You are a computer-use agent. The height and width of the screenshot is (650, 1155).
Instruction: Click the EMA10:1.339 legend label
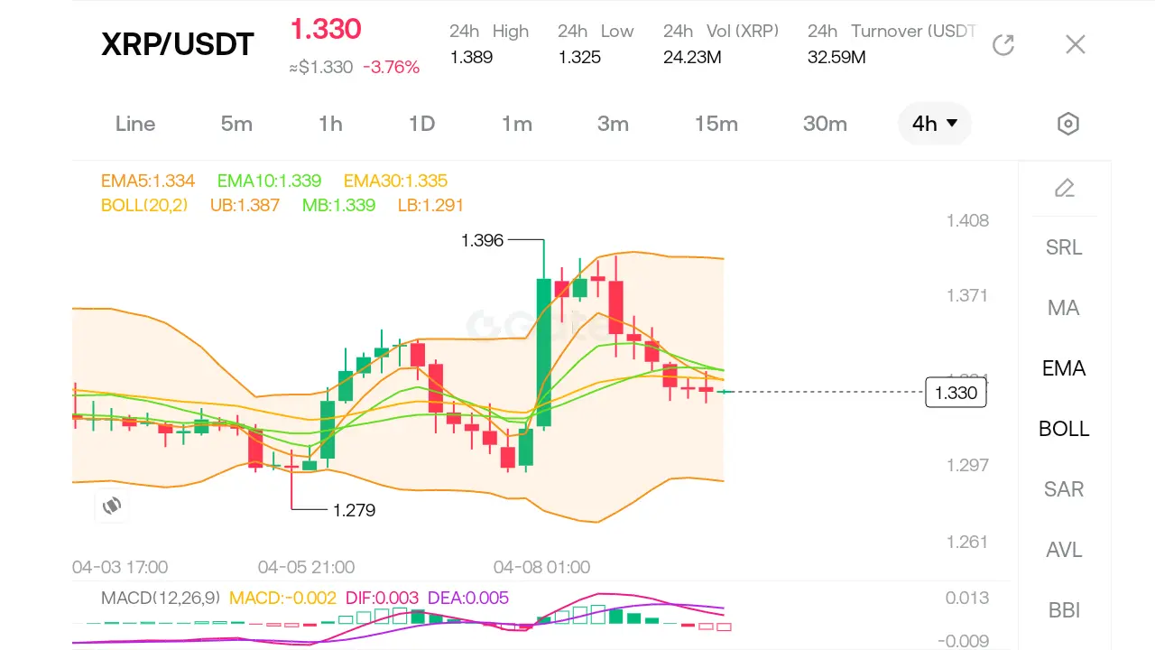coord(269,181)
